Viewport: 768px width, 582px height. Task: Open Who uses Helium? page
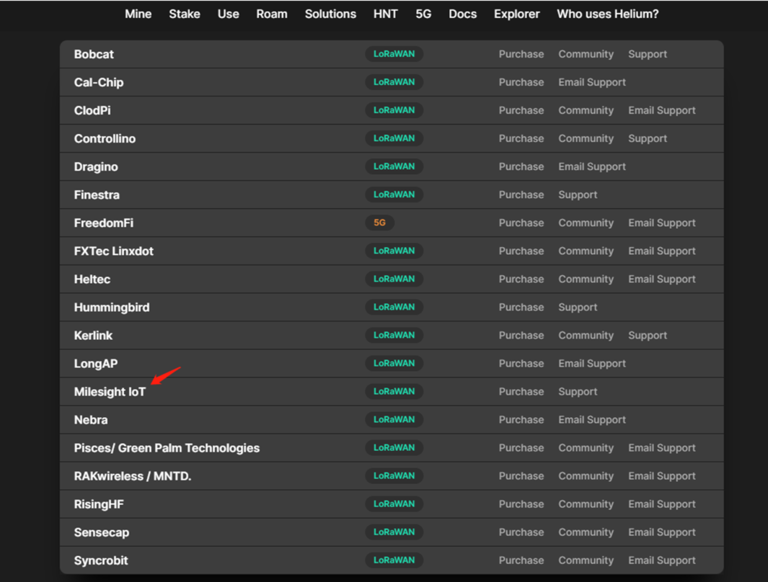[x=608, y=14]
